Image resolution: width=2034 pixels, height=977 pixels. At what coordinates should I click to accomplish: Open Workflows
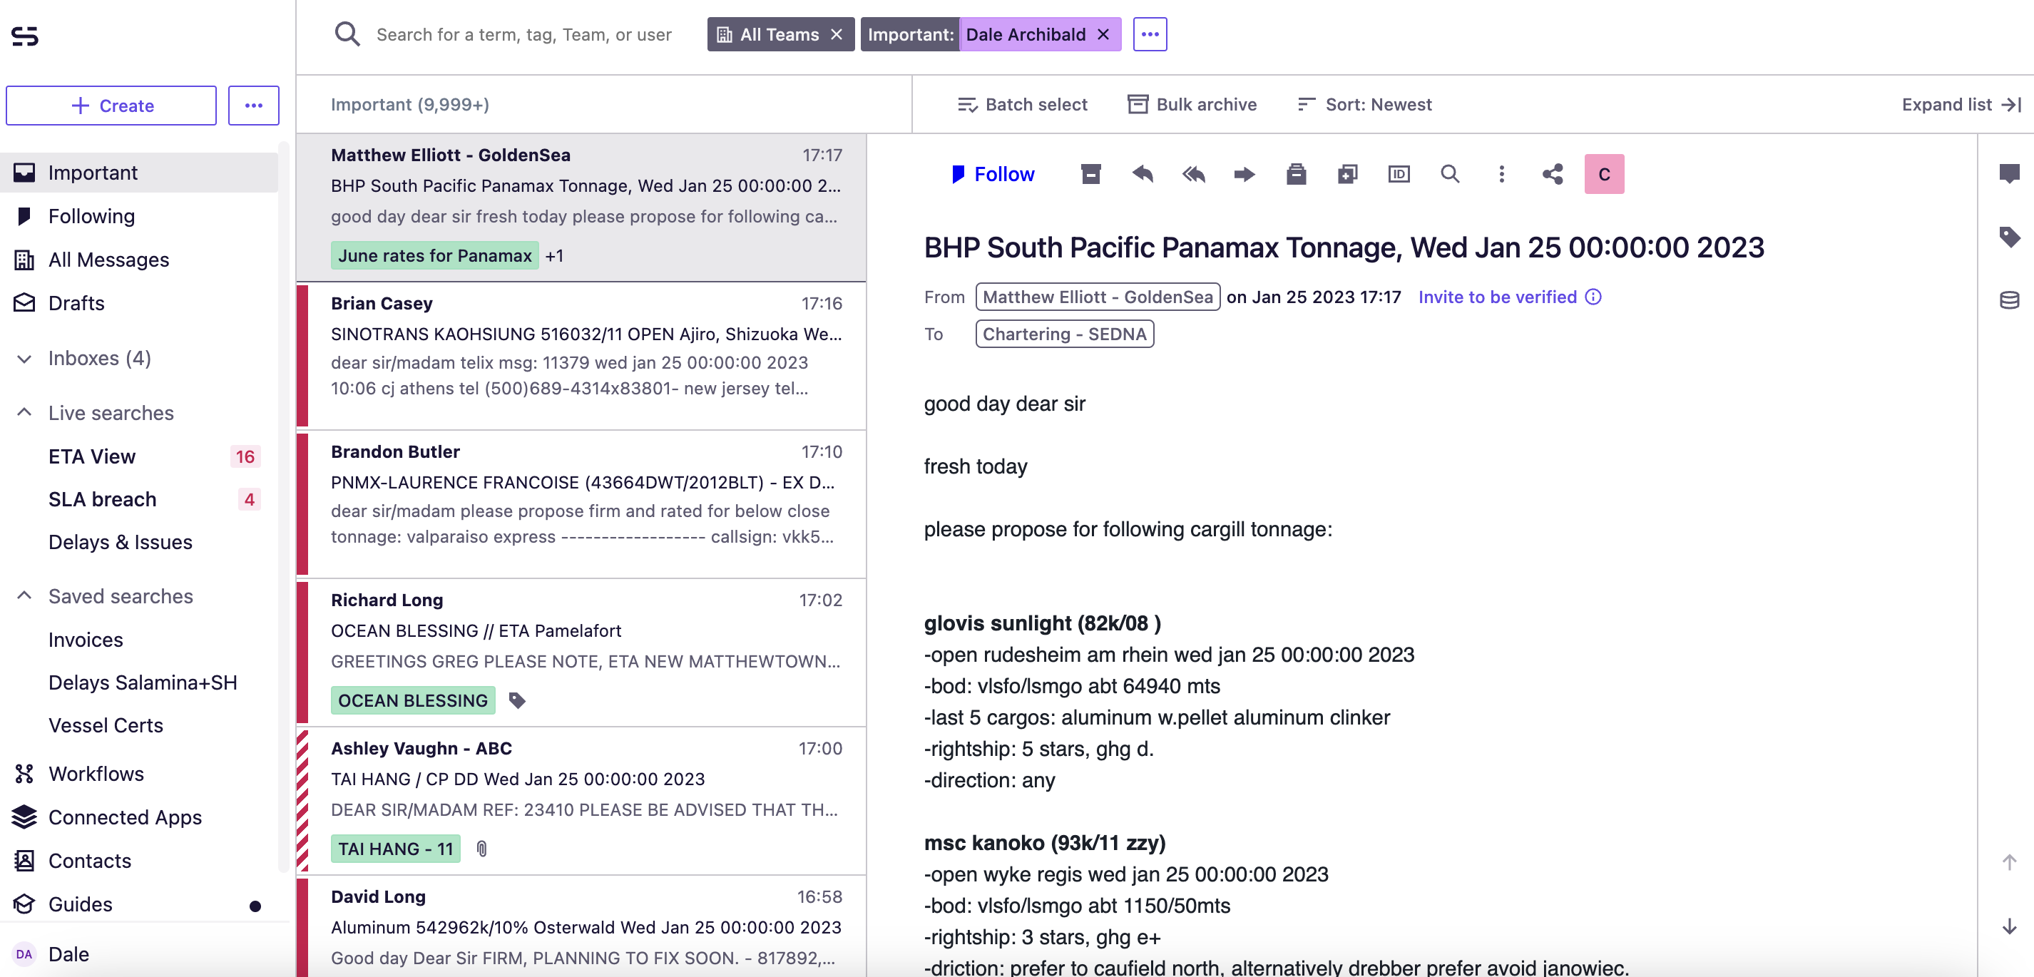pyautogui.click(x=139, y=773)
